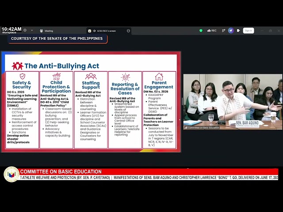Open the Meeting tab
Image resolution: width=283 pixels, height=212 pixels.
pyautogui.click(x=46, y=31)
